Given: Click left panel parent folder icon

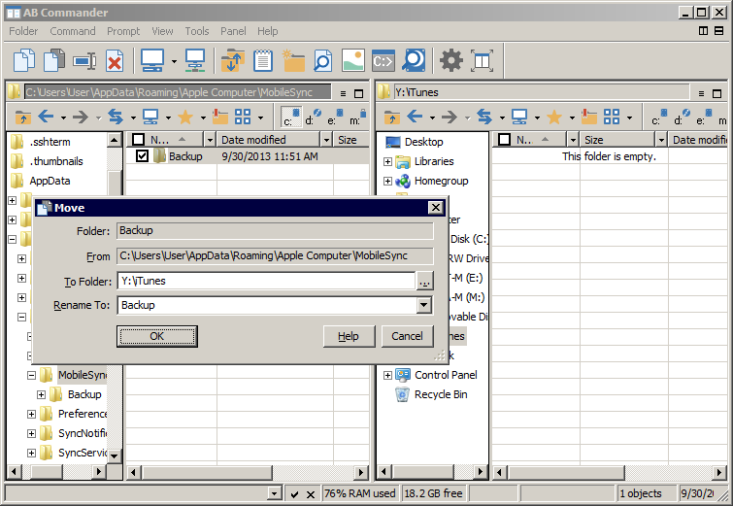Looking at the screenshot, I should point(22,117).
